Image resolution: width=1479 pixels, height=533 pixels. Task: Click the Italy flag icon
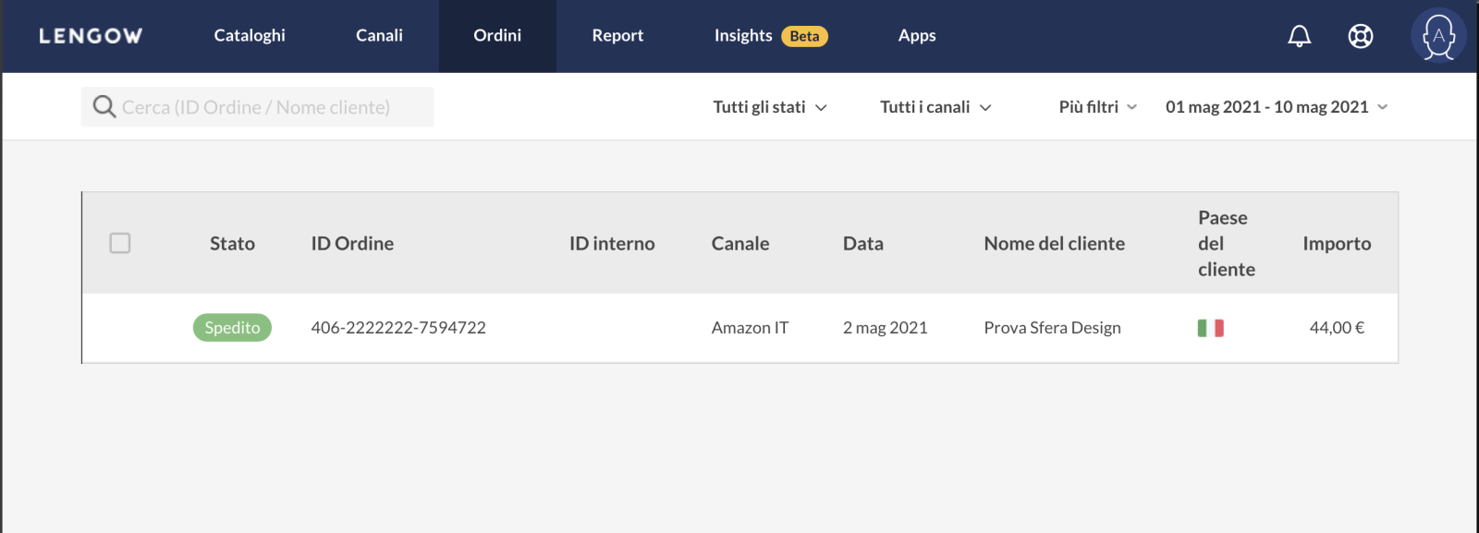[1210, 328]
